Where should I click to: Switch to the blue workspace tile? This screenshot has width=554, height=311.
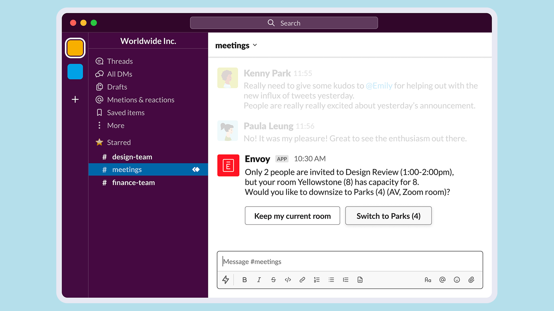(75, 72)
